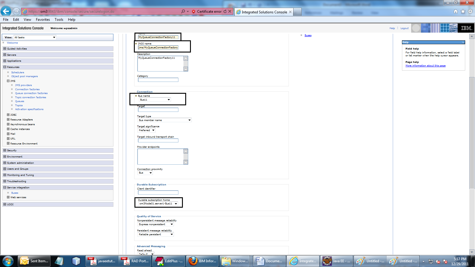Open the Target type dropdown

tap(165, 120)
